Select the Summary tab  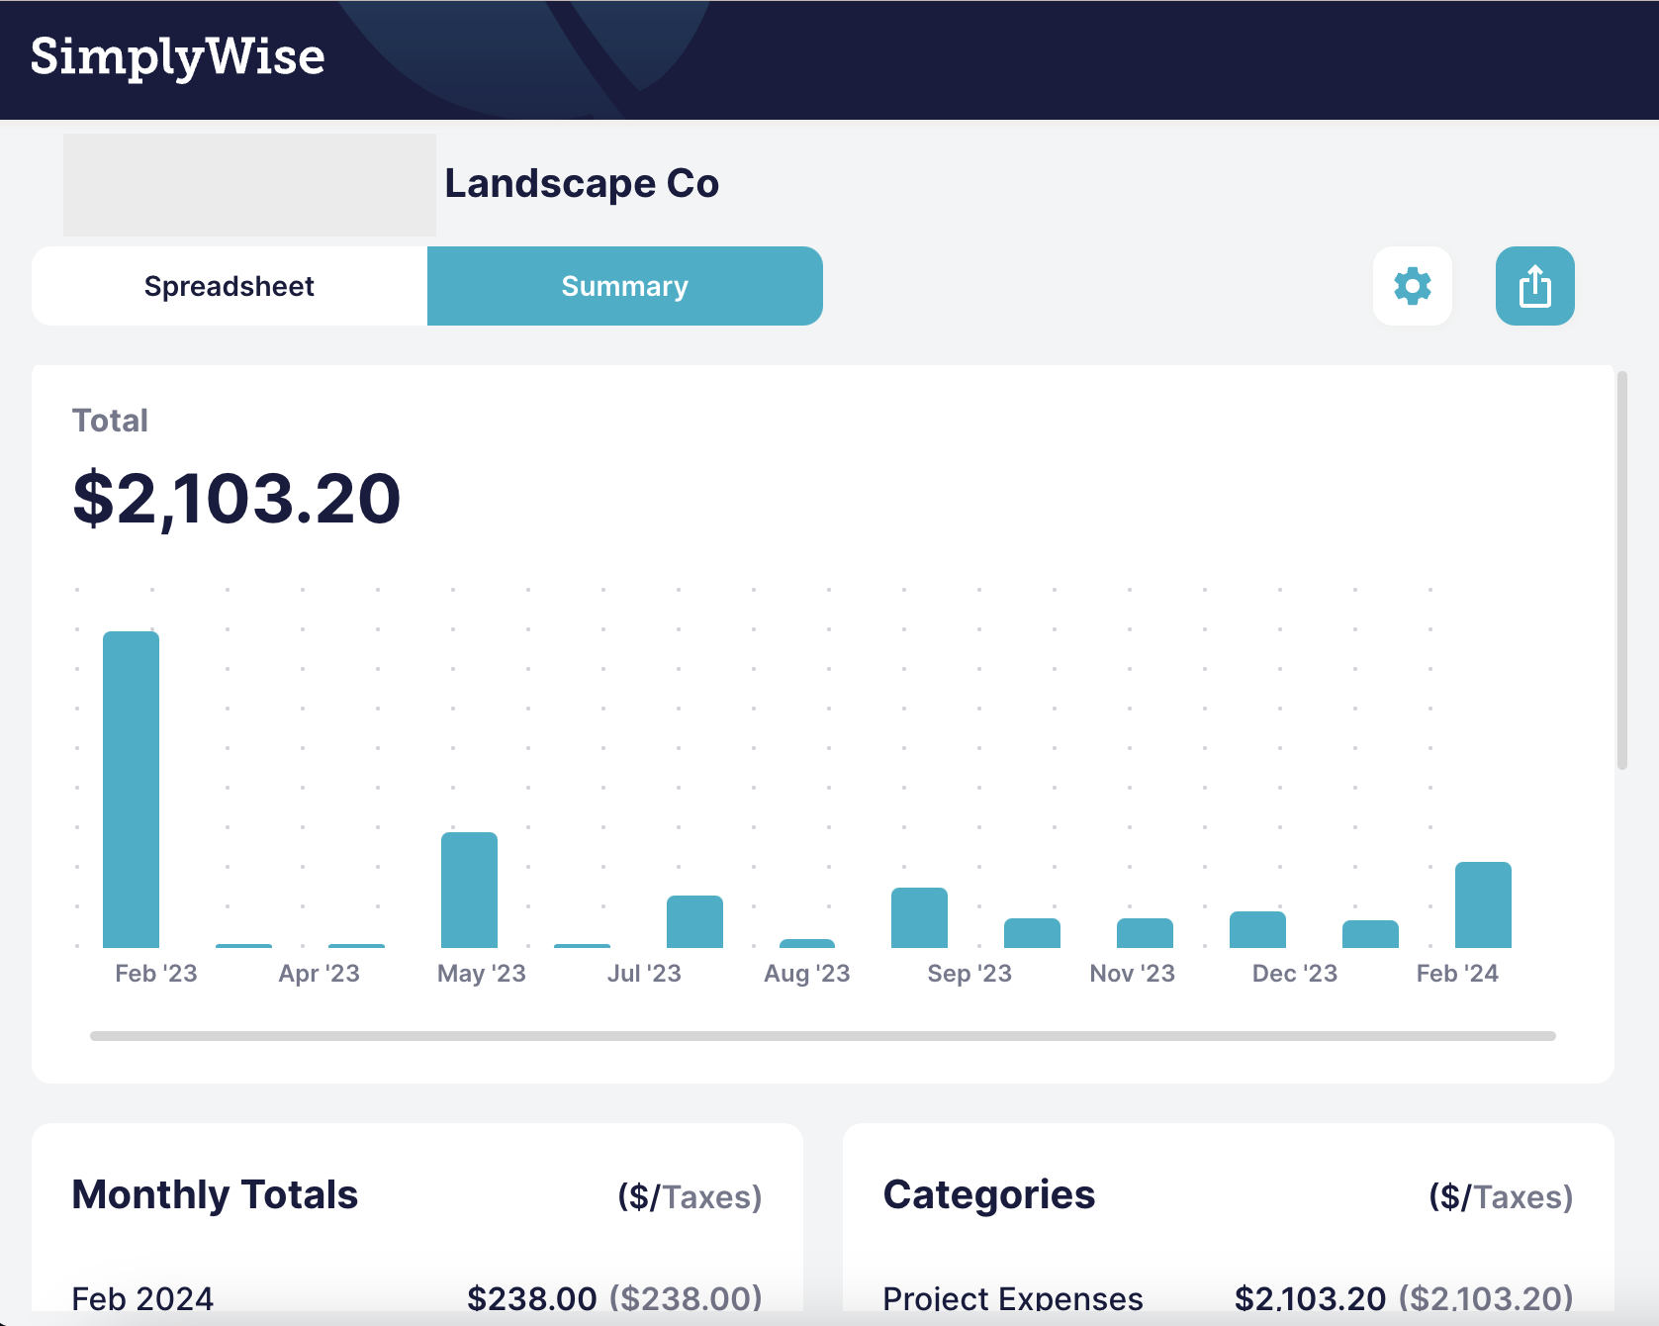[624, 286]
